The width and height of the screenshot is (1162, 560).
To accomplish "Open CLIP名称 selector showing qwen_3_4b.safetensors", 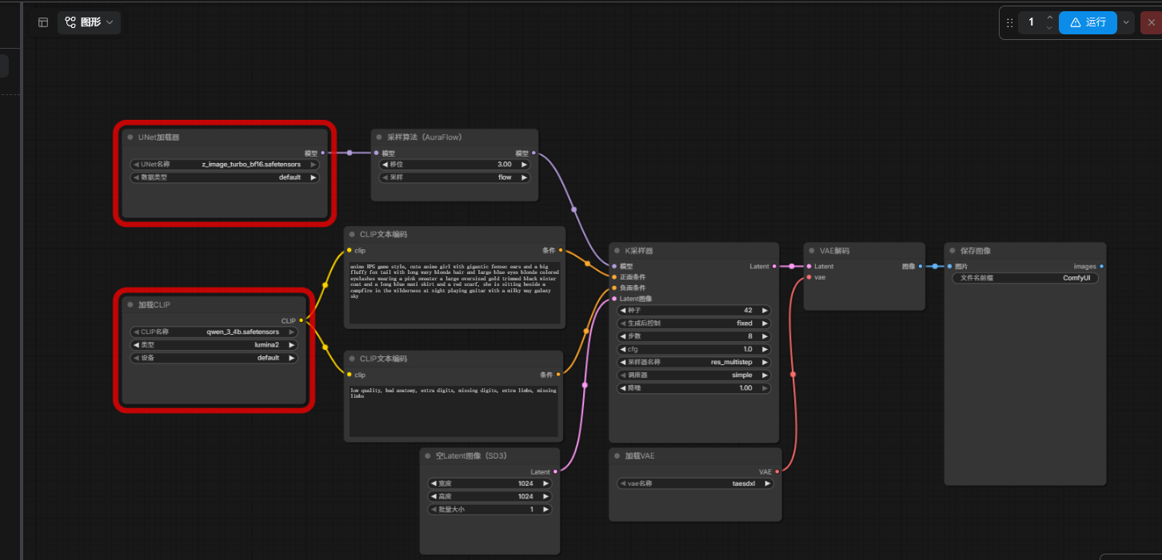I will 214,332.
